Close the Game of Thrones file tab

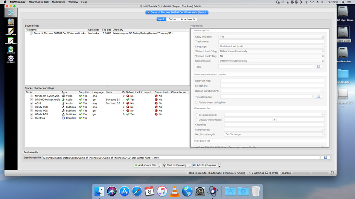[x=148, y=12]
